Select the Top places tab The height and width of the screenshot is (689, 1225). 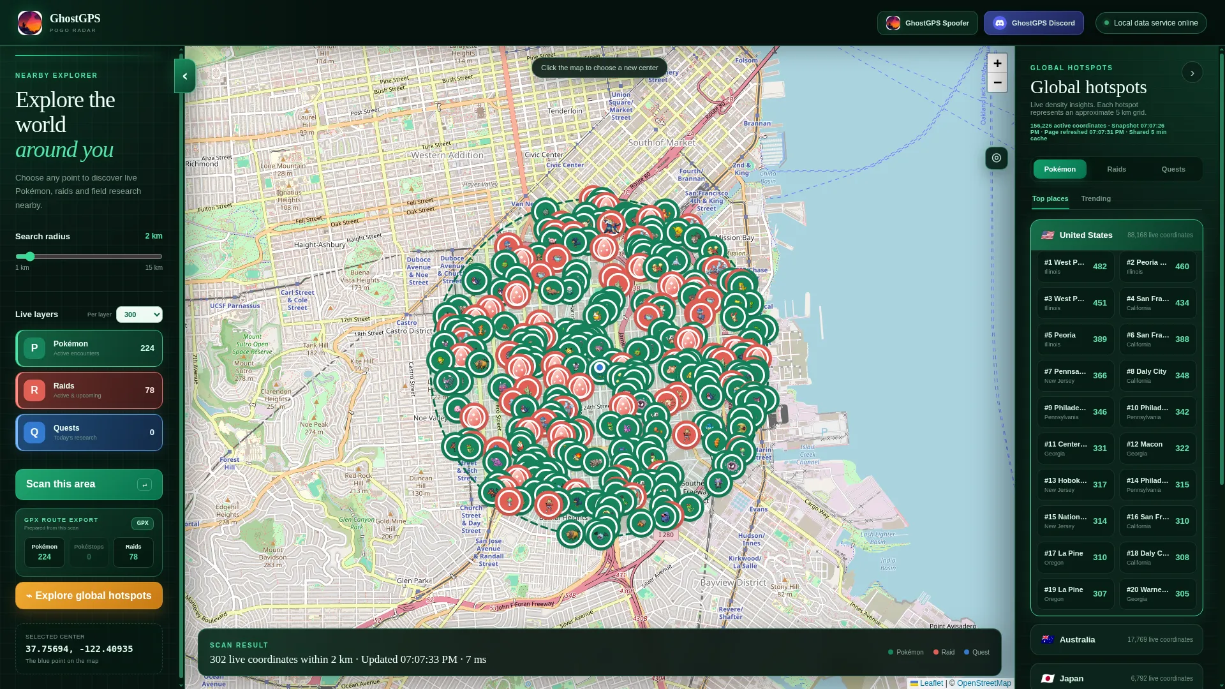[1050, 199]
